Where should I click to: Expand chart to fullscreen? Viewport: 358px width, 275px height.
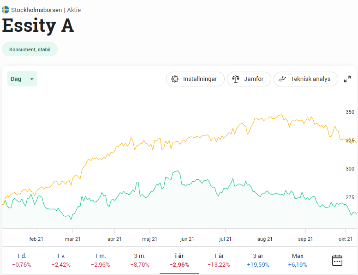[347, 79]
